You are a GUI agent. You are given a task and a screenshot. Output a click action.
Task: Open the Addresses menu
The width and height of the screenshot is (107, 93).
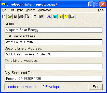coord(45,10)
